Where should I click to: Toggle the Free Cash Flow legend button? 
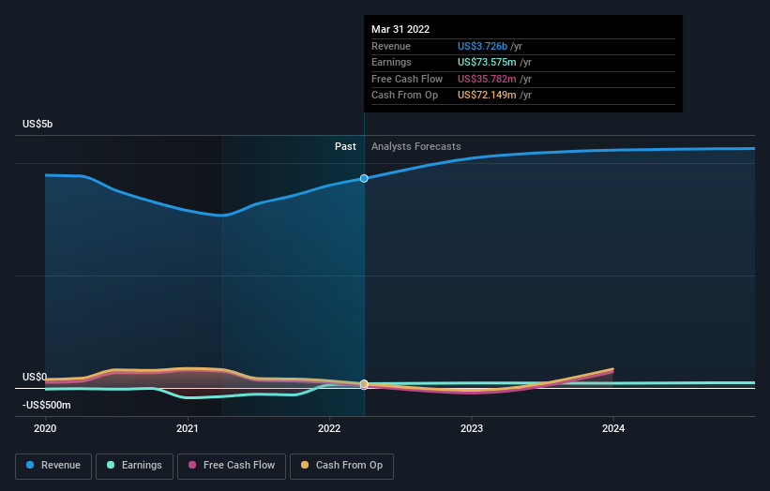tap(232, 466)
